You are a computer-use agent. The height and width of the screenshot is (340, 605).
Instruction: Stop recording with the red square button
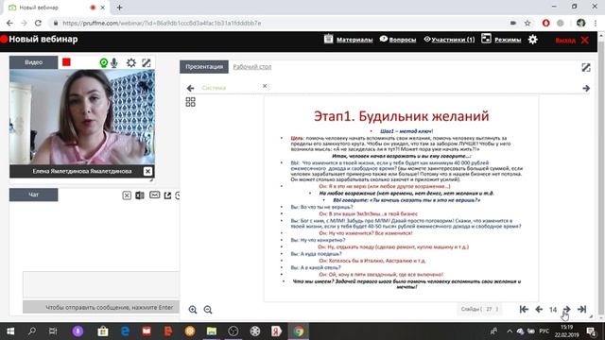pyautogui.click(x=66, y=62)
